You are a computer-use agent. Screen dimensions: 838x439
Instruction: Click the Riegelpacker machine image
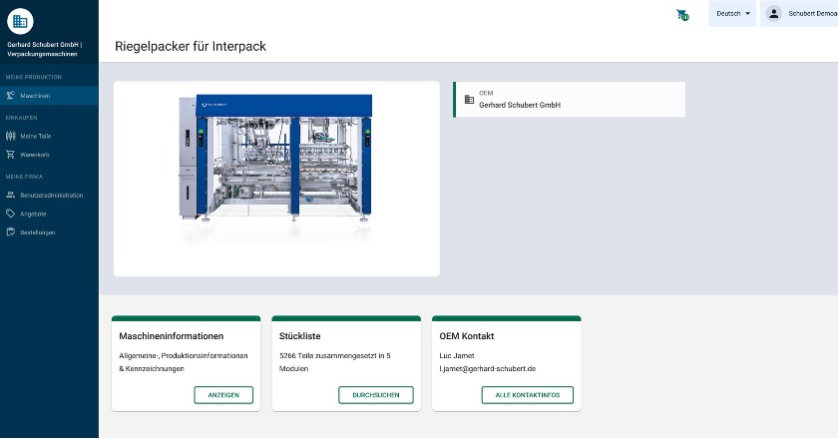pyautogui.click(x=276, y=170)
